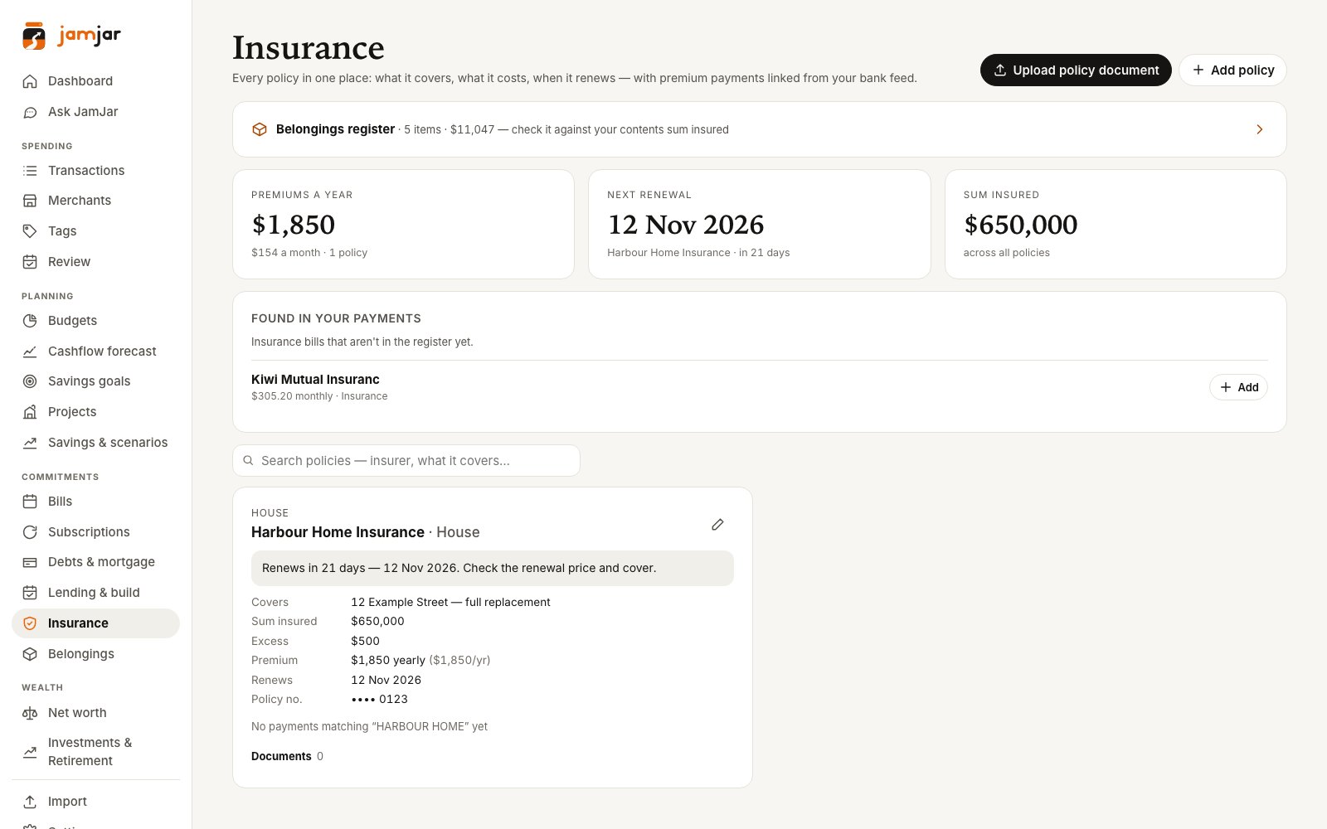Click the Transactions list icon
The width and height of the screenshot is (1327, 829).
30,171
